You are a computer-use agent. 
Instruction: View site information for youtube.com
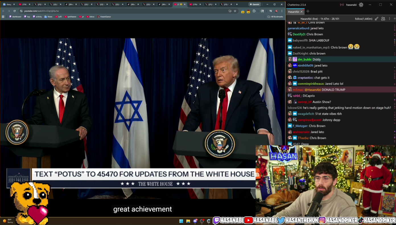click(21, 11)
